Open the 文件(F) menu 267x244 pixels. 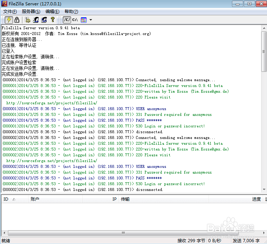[10, 12]
